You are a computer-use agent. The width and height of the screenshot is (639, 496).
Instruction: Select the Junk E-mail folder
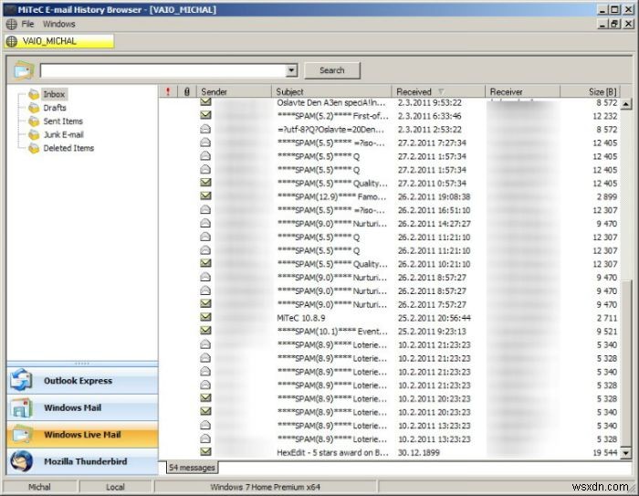[64, 134]
